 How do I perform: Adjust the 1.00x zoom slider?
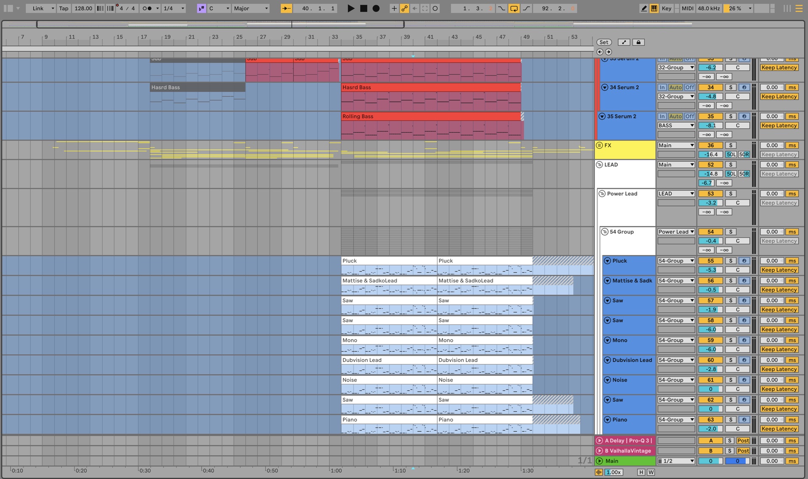click(613, 472)
